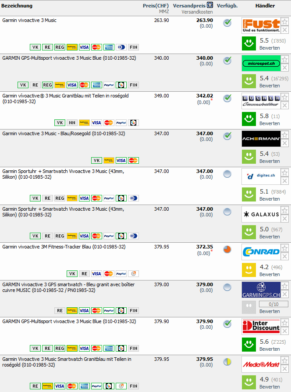Click the FIN badge in the Inter Discount row
Image resolution: width=291 pixels, height=392 pixels.
134,349
